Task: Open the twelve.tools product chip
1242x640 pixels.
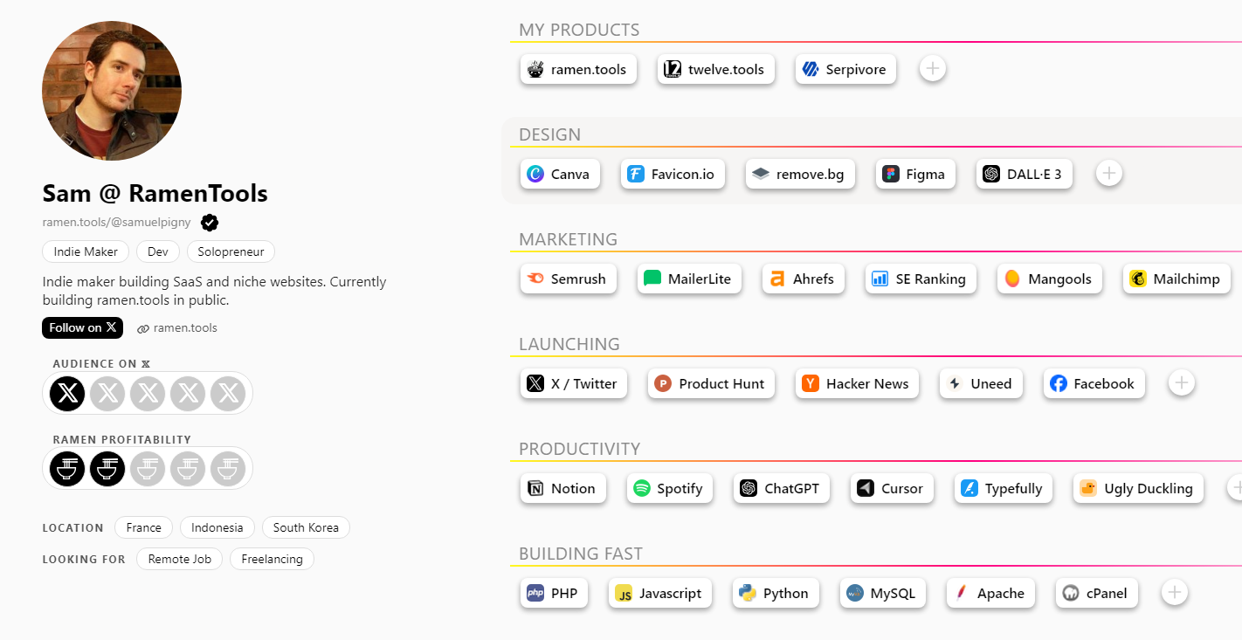Action: click(715, 69)
